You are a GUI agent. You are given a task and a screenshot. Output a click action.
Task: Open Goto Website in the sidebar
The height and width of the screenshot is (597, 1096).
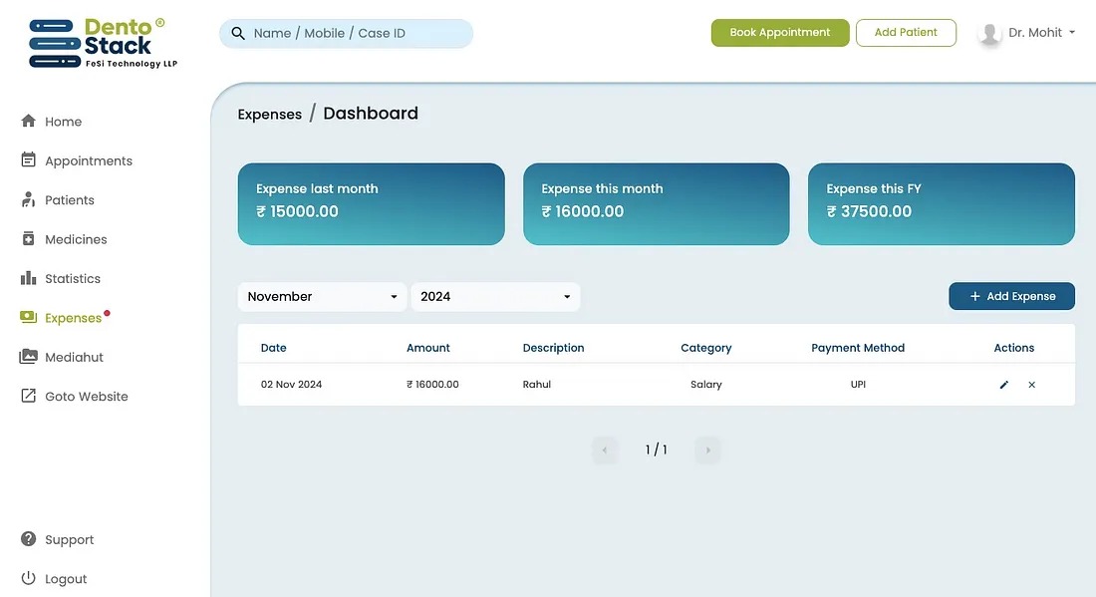86,397
